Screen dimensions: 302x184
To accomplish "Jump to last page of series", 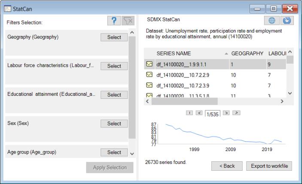I will 236,113.
